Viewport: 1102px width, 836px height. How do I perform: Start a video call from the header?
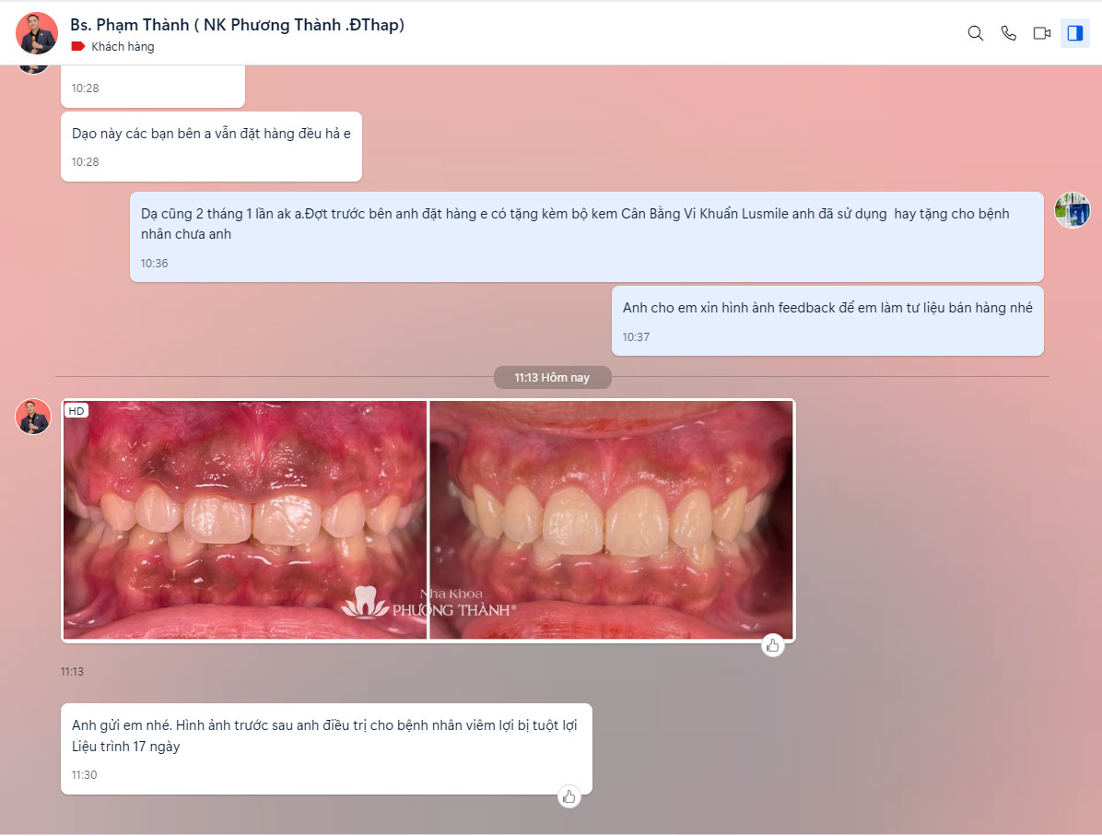click(1042, 33)
